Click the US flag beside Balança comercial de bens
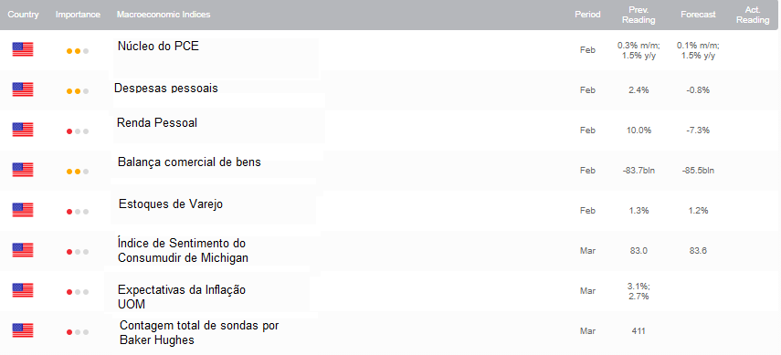Screen dimensions: 781x355 pos(23,171)
